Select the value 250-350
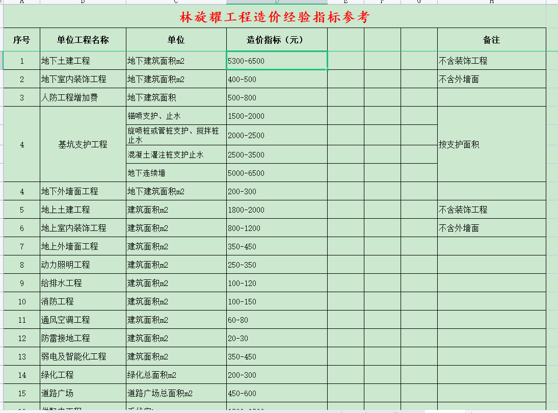The width and height of the screenshot is (558, 413). [x=277, y=265]
